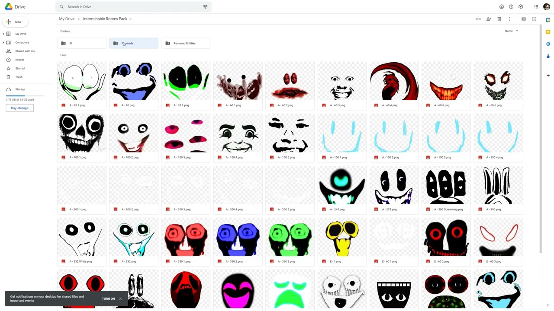
Task: Open the Name sort options
Action: tap(509, 31)
